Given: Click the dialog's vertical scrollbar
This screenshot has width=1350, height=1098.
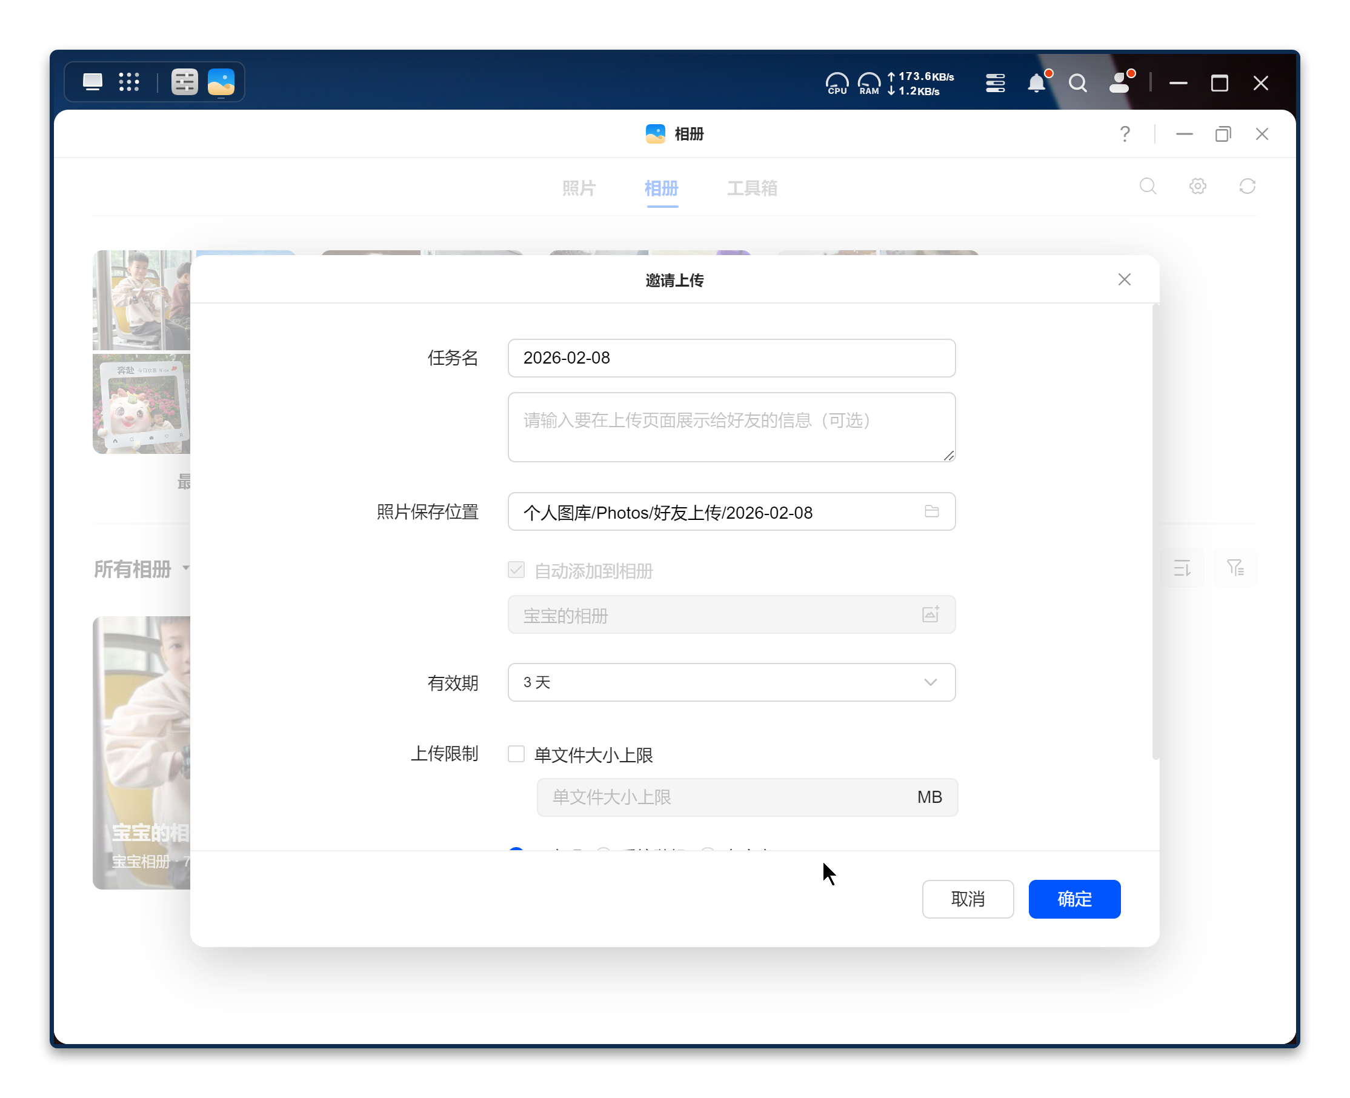Looking at the screenshot, I should click(1155, 531).
